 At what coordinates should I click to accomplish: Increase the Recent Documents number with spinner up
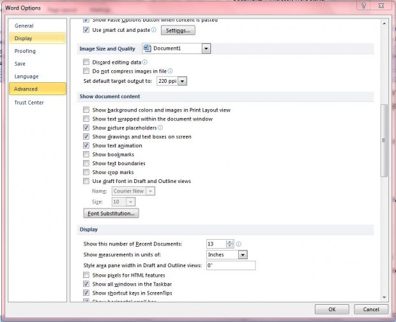click(x=229, y=242)
